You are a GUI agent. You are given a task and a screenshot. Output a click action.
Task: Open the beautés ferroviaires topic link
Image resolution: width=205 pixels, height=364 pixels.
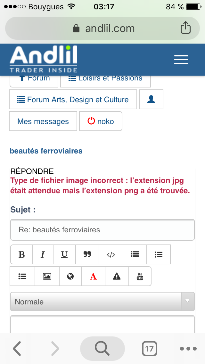pos(46,151)
